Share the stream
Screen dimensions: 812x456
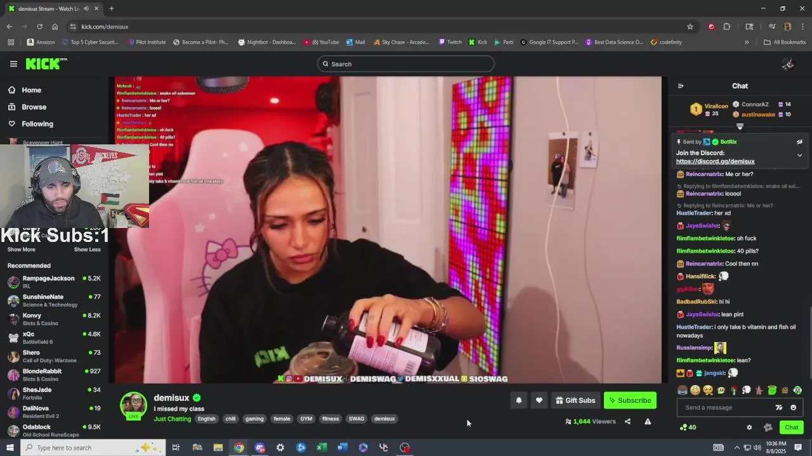pos(627,422)
